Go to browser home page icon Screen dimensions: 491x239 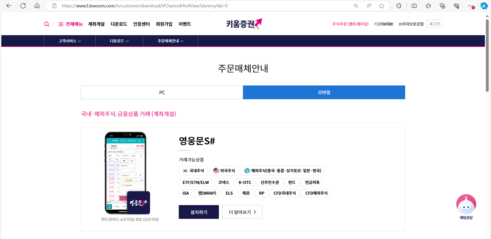pos(37,6)
